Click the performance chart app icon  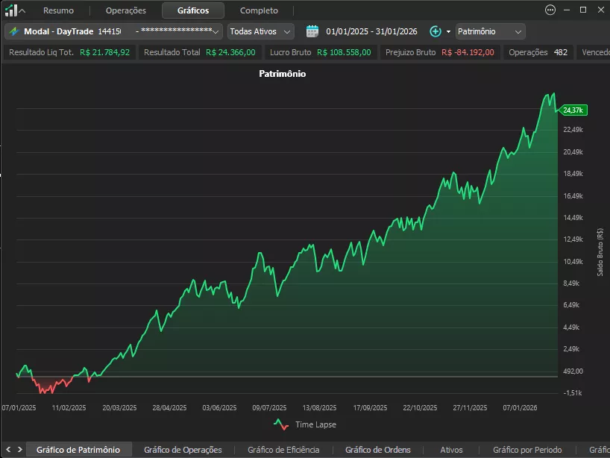click(x=11, y=10)
